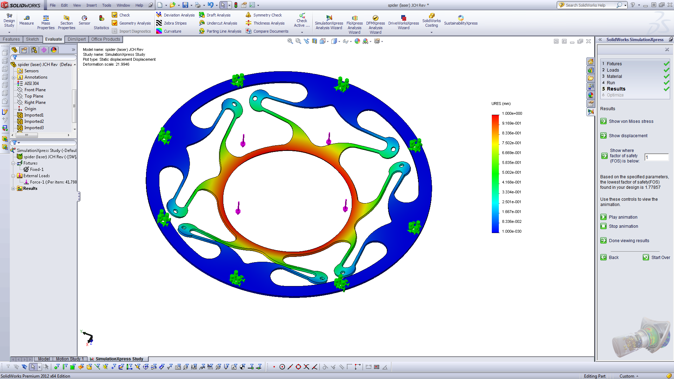Viewport: 674px width, 379px height.
Task: Click the URES displacement color legend bar
Action: (495, 174)
